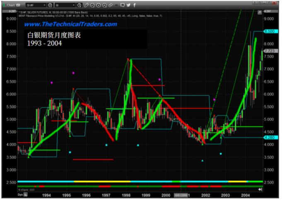
Task: Click the clock time template icon
Action: click(80, 5)
